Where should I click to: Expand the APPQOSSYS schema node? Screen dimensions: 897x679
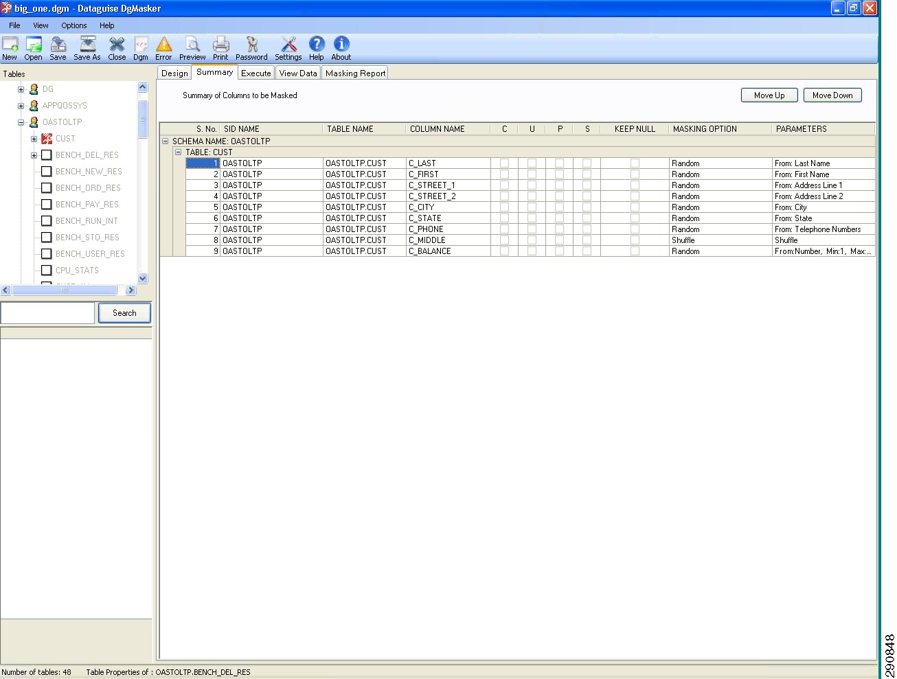click(x=21, y=106)
